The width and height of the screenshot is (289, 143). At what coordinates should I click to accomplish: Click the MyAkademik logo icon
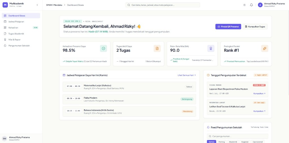click(x=5, y=5)
